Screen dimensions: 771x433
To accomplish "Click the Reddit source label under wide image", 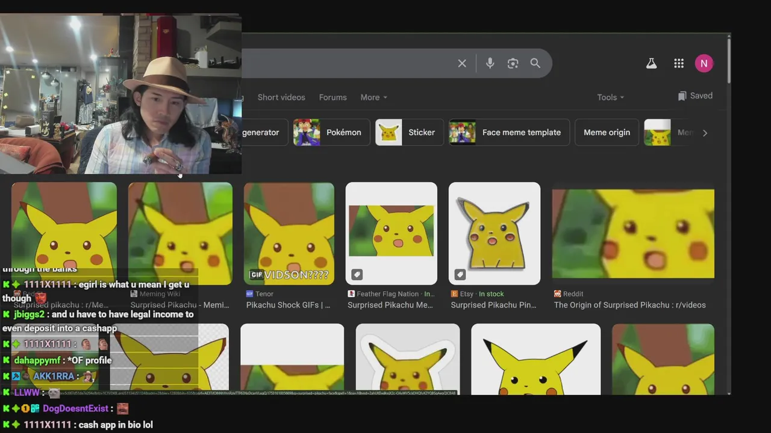I will [568, 294].
